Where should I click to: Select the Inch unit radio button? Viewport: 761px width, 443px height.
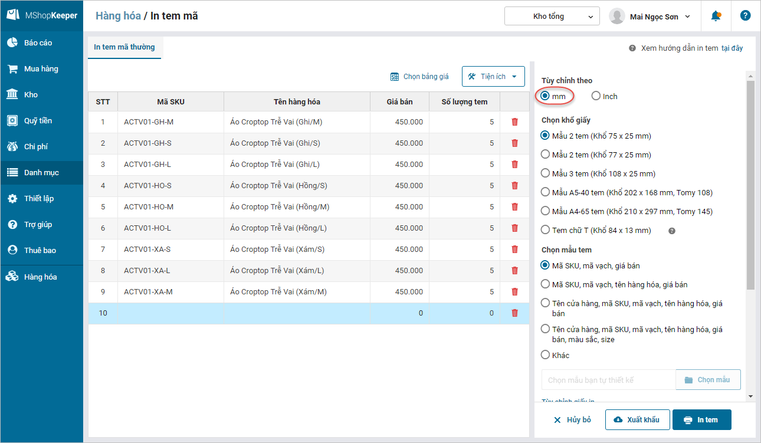[596, 96]
